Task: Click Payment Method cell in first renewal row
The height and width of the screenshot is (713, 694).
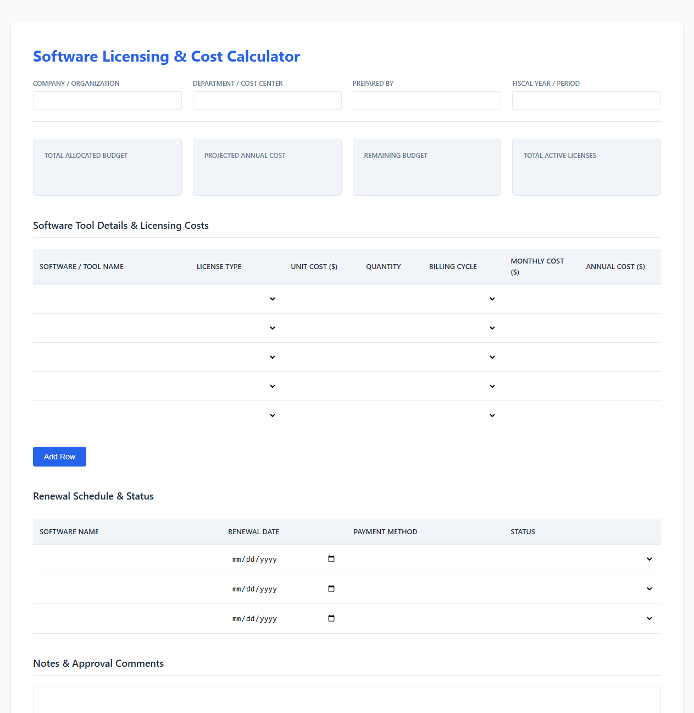Action: coord(425,559)
